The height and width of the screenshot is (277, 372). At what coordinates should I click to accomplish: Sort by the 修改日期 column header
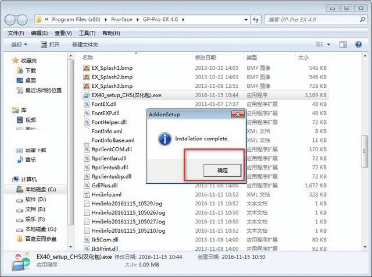[205, 58]
